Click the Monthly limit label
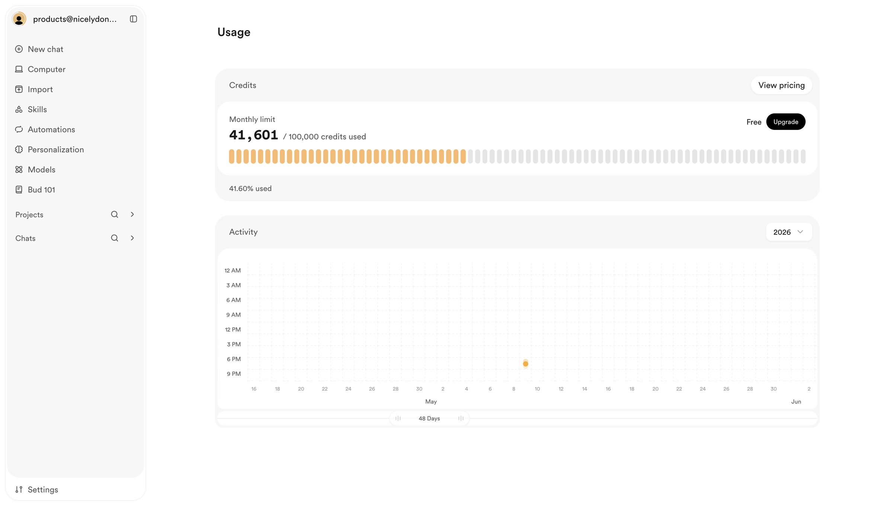 point(252,119)
